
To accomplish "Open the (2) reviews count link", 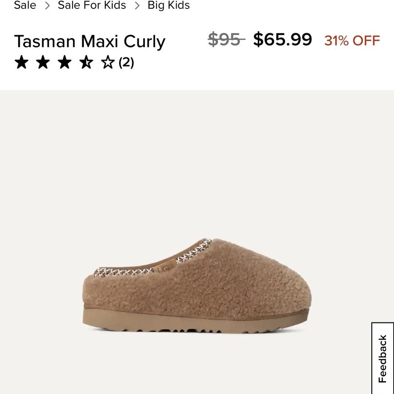I will tap(126, 62).
